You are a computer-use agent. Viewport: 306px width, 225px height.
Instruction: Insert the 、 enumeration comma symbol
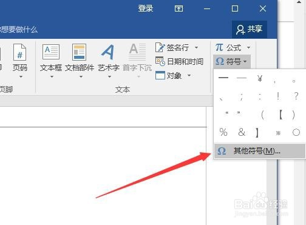tap(222, 99)
